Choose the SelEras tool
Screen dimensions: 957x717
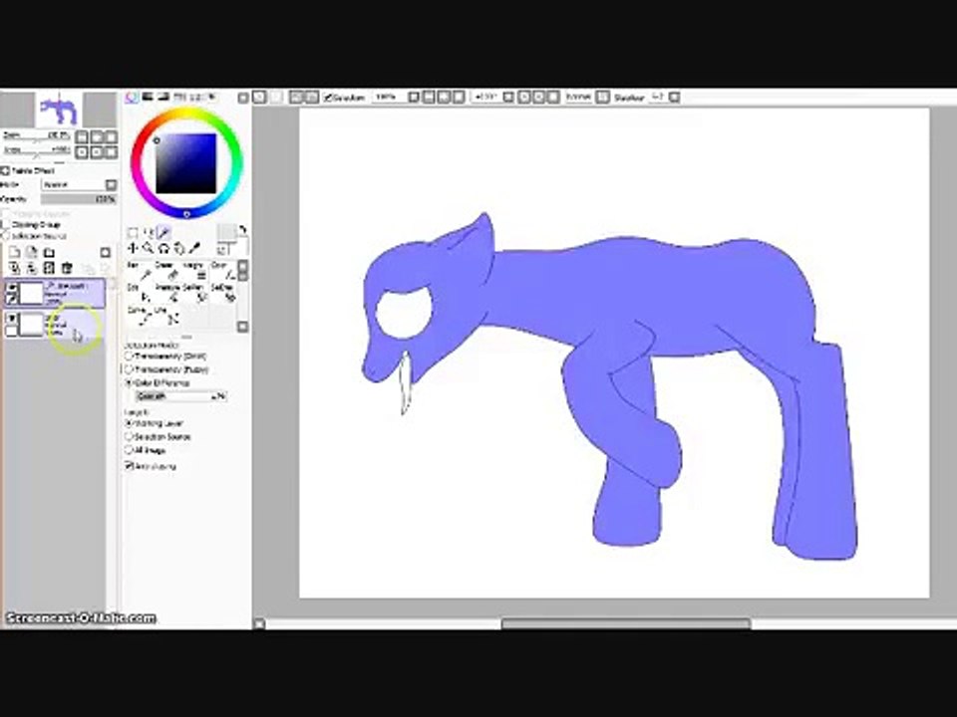pyautogui.click(x=222, y=293)
